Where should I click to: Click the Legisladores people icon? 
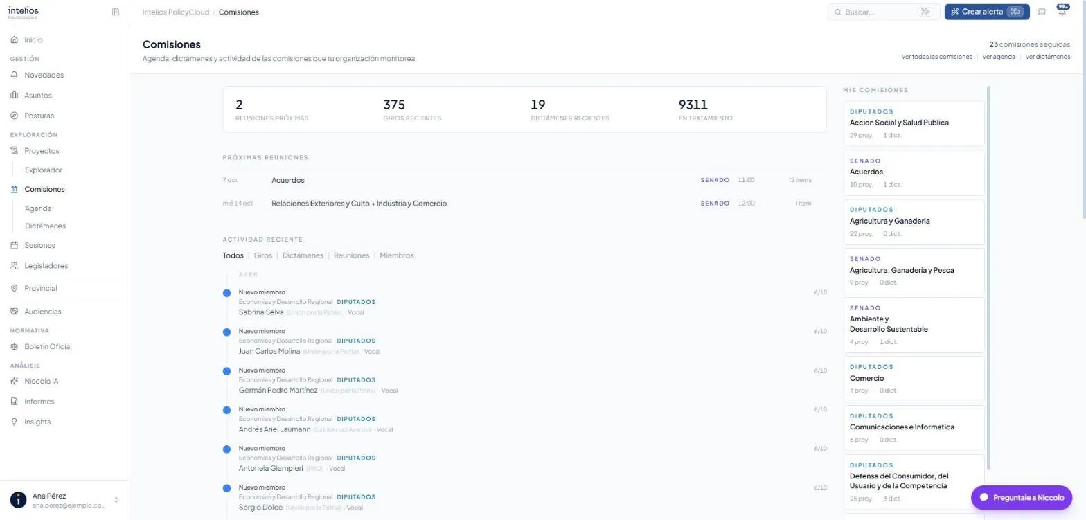[x=15, y=266]
